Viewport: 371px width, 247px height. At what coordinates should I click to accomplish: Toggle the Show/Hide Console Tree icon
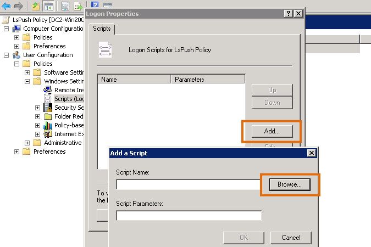pyautogui.click(x=48, y=6)
